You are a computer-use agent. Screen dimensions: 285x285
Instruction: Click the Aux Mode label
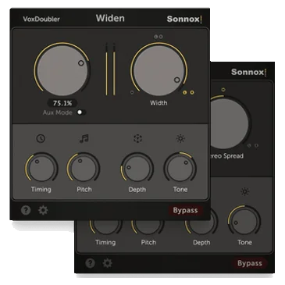click(x=58, y=112)
